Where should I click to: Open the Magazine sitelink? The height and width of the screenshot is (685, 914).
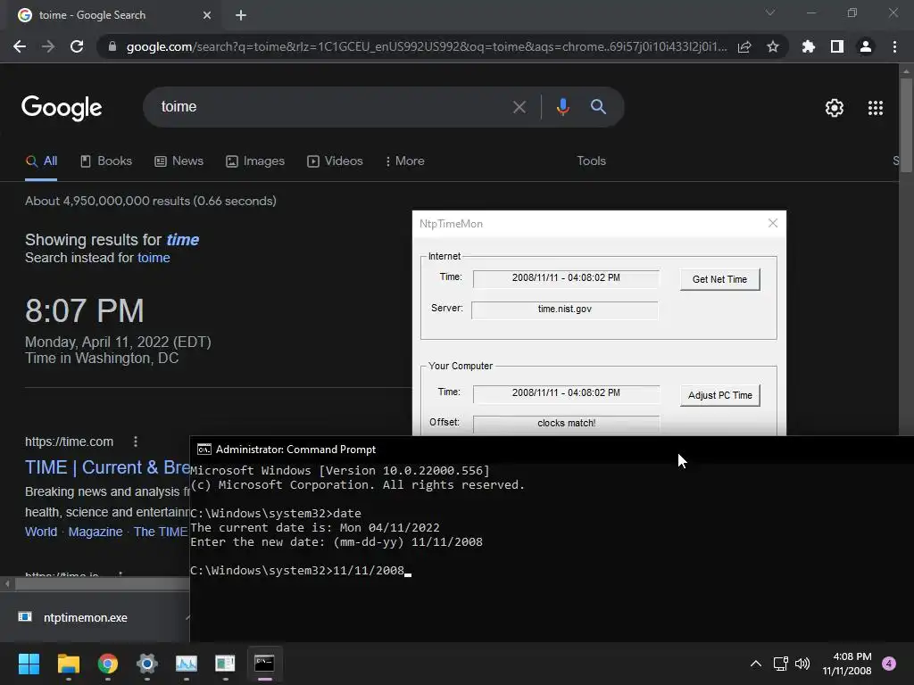(96, 532)
